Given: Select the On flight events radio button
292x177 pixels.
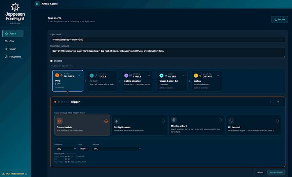Looking at the screenshot, I should coord(163,121).
